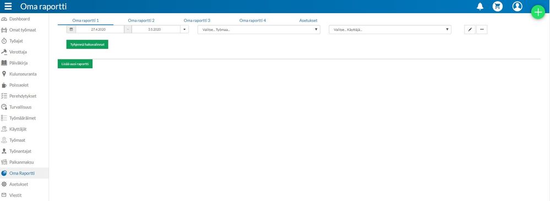
Task: Open the shopping cart icon
Action: click(497, 6)
